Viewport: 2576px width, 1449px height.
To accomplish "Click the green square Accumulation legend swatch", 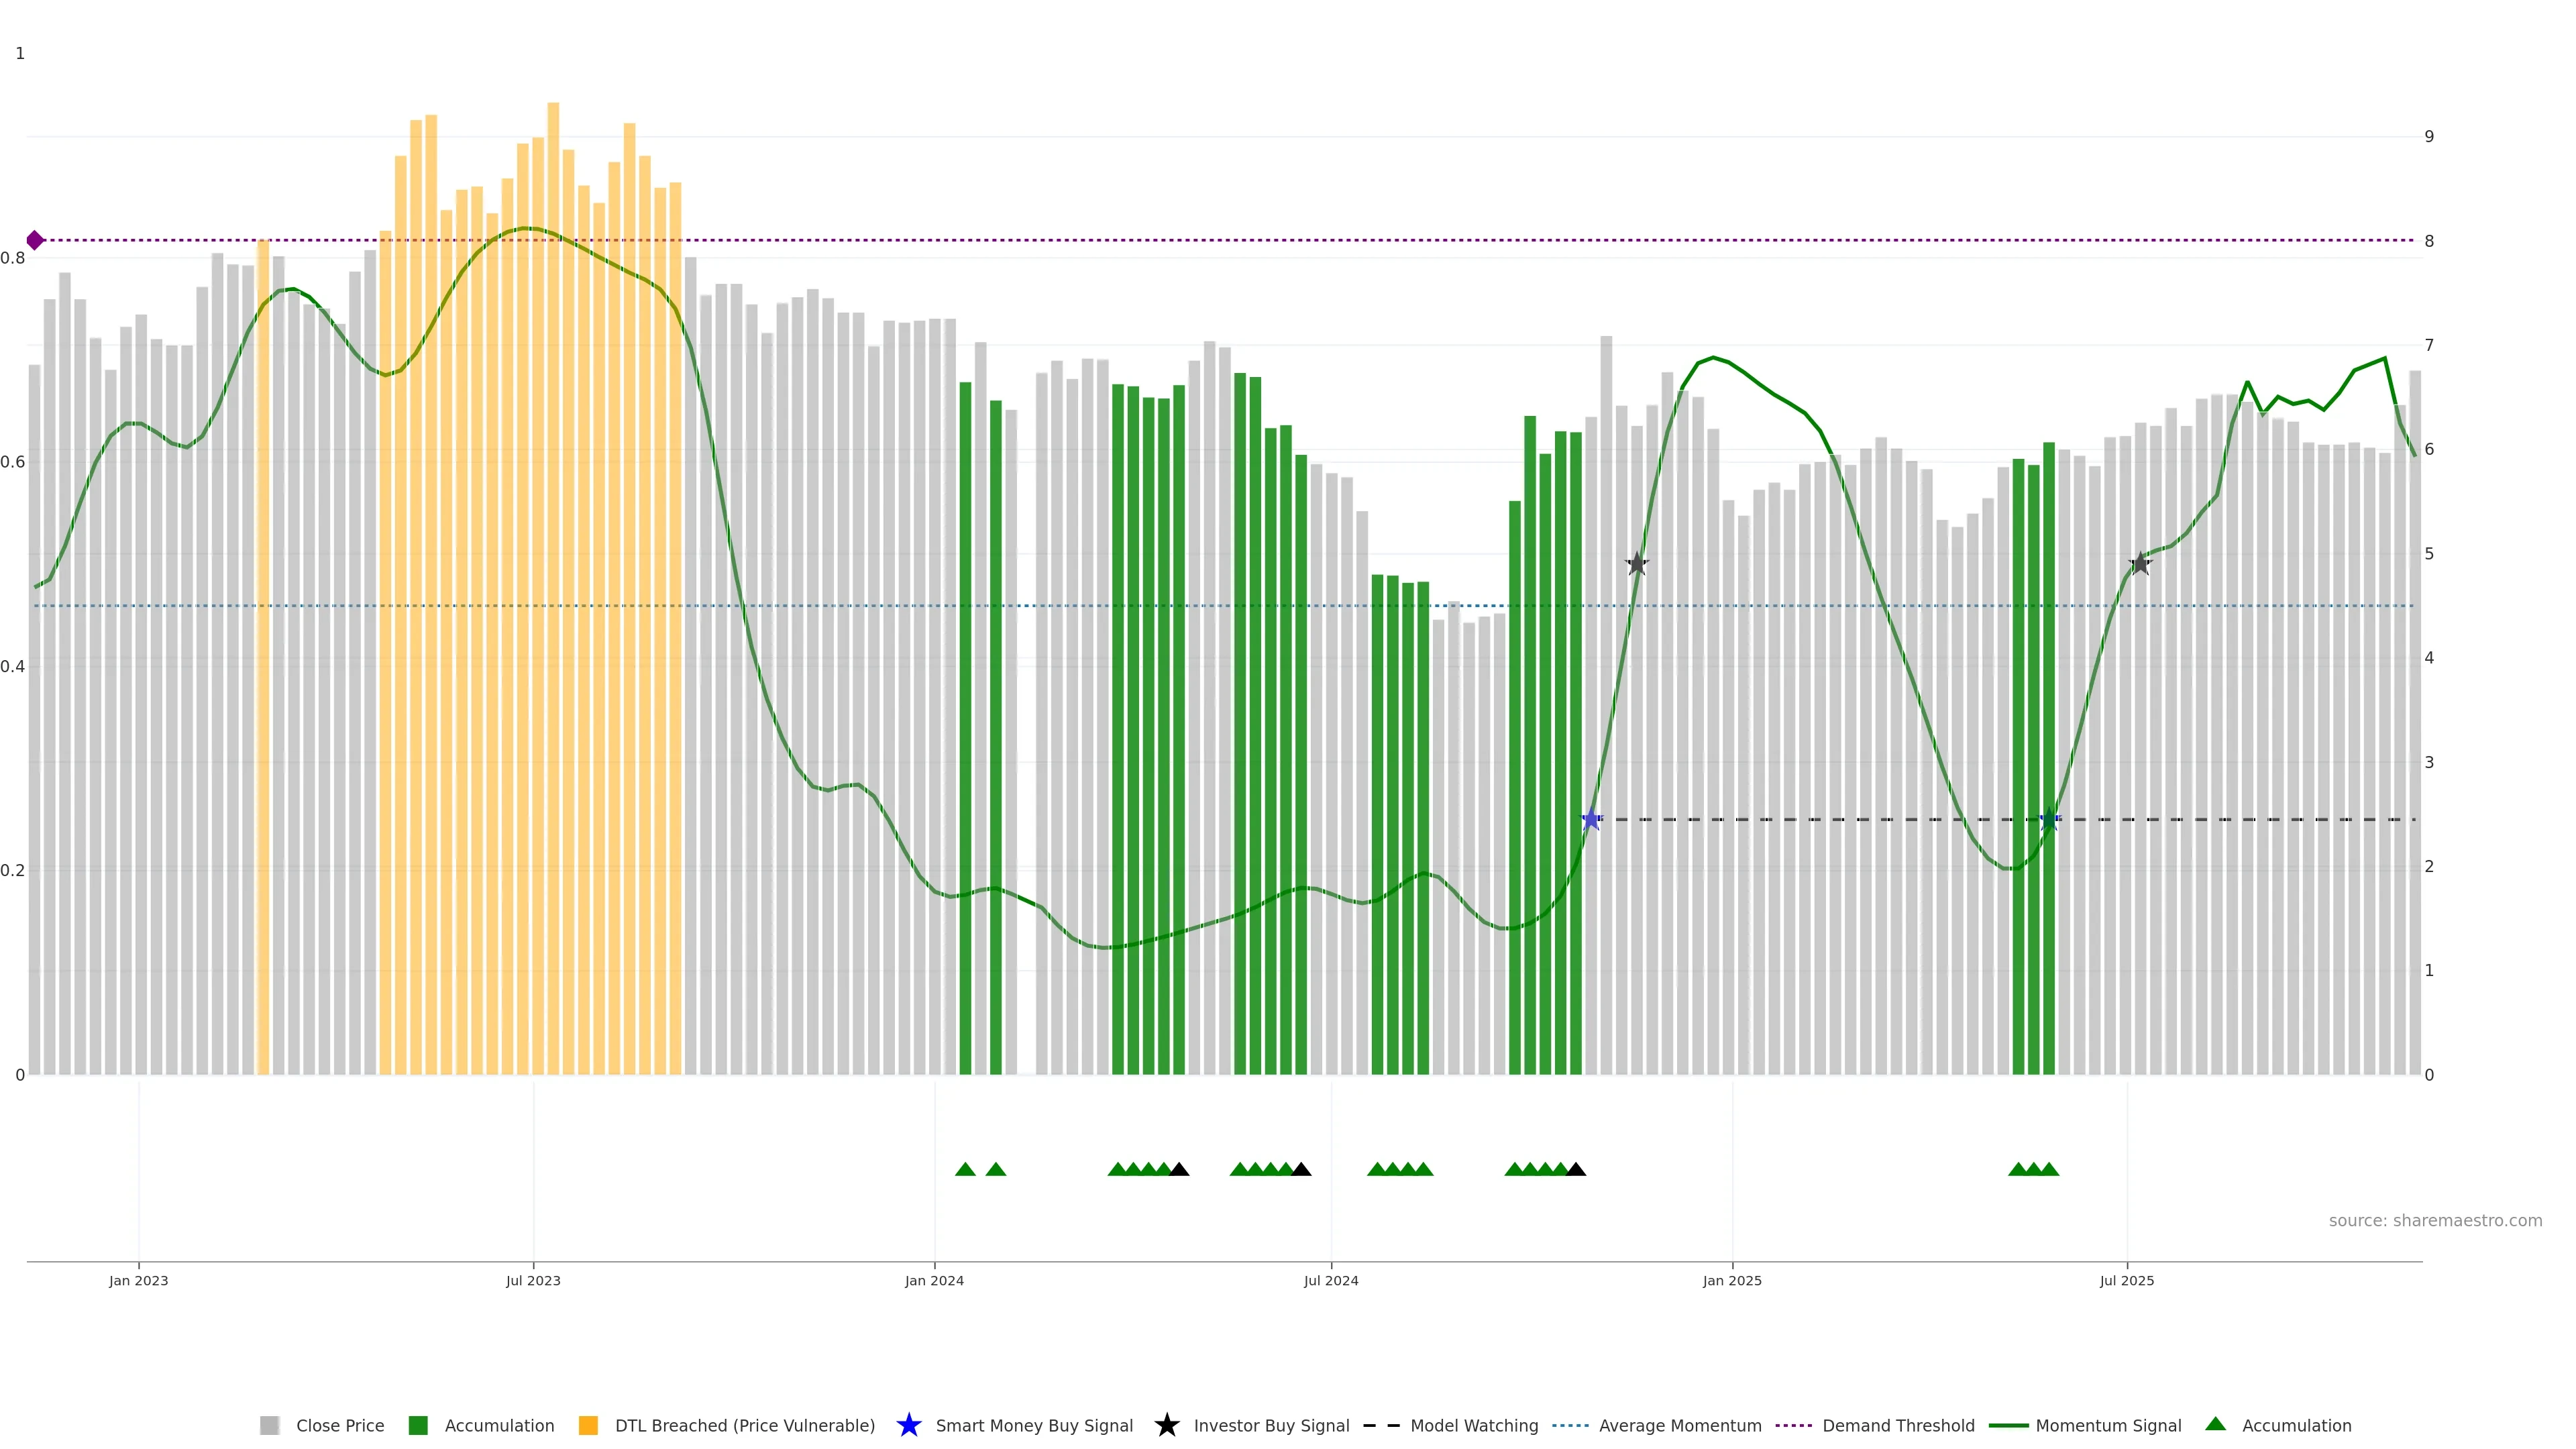I will [x=418, y=1426].
